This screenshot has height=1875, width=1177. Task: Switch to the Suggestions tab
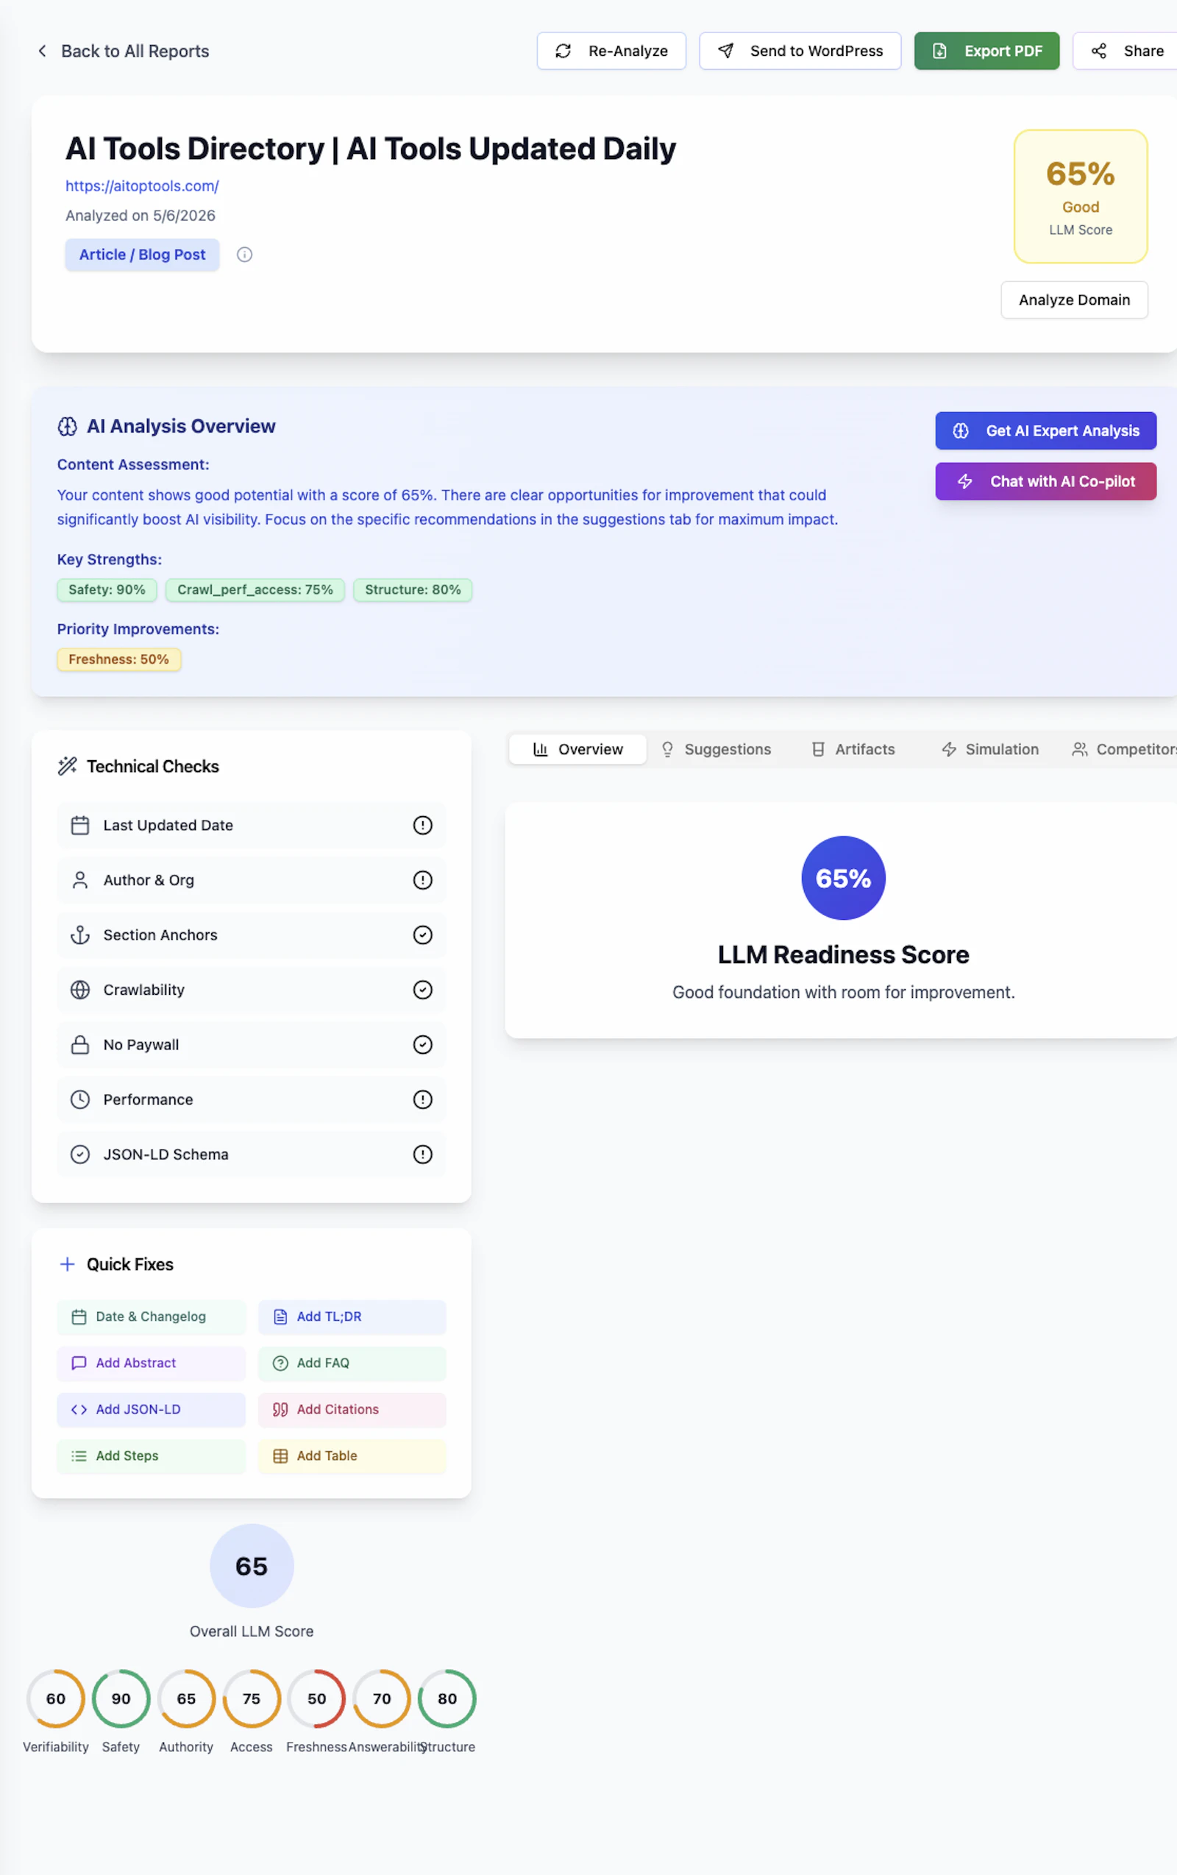pyautogui.click(x=715, y=749)
